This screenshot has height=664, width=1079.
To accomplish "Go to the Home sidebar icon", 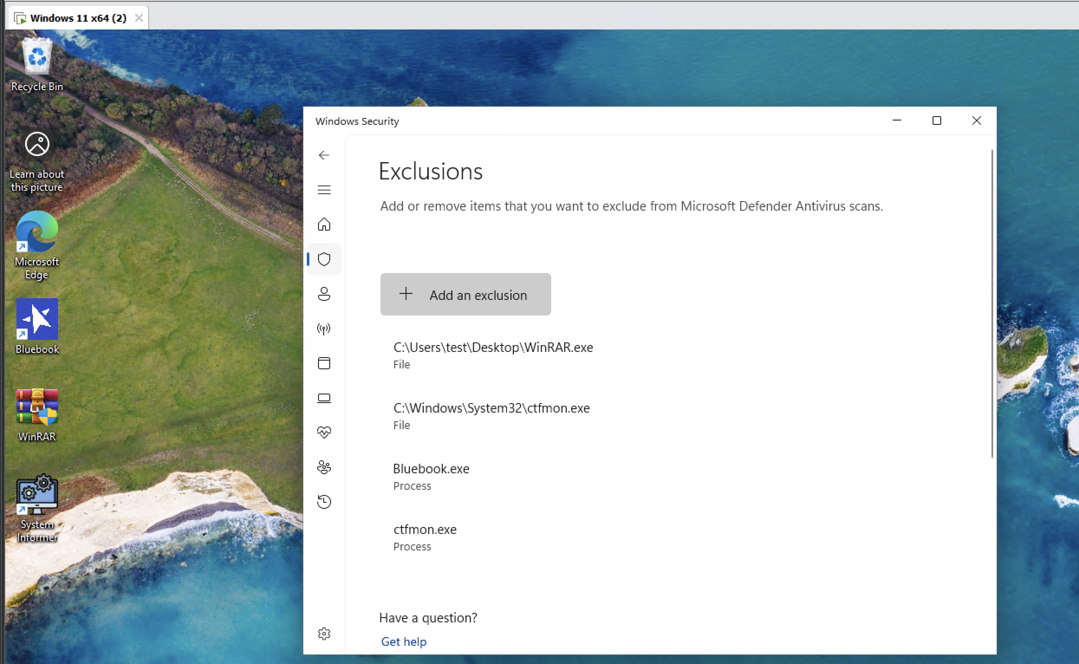I will point(324,225).
